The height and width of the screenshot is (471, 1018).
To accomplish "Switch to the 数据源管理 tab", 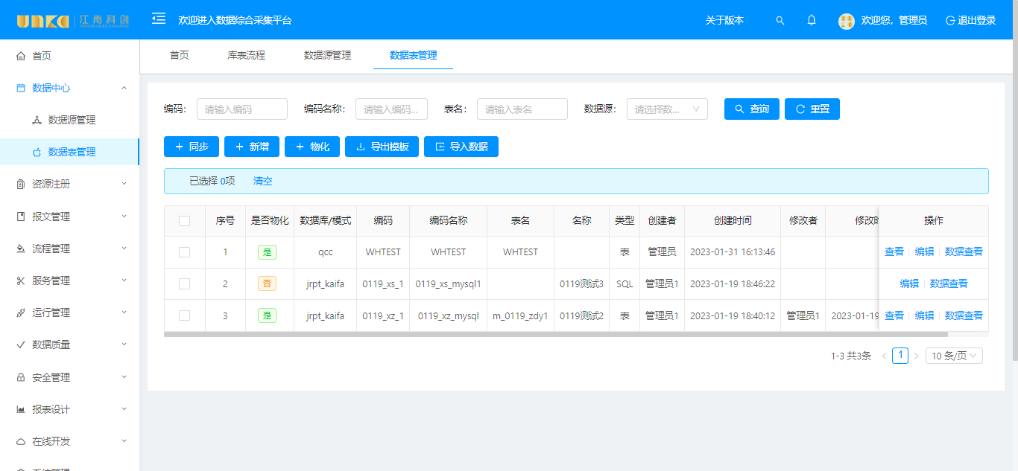I will (x=327, y=55).
